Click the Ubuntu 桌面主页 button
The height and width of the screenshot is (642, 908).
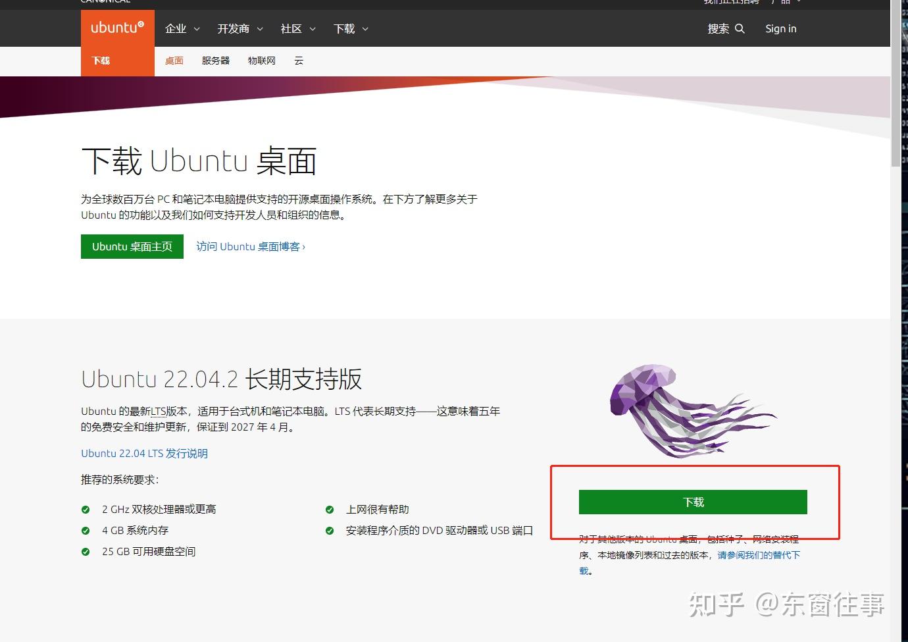click(132, 246)
